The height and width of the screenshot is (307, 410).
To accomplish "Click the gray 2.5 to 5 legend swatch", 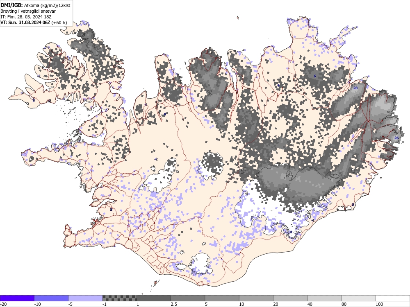I will point(188,298).
